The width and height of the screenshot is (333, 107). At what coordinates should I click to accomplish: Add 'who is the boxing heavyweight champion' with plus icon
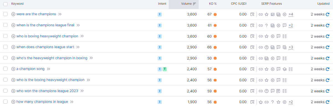(13, 80)
